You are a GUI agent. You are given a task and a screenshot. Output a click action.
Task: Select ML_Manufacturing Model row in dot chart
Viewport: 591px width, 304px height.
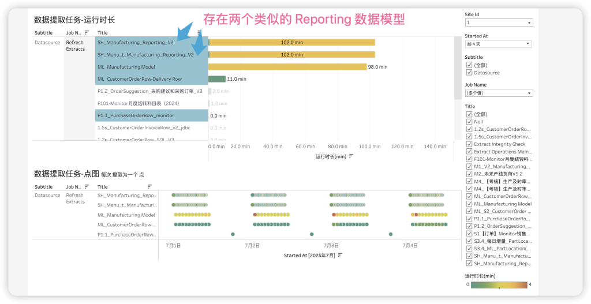point(126,215)
